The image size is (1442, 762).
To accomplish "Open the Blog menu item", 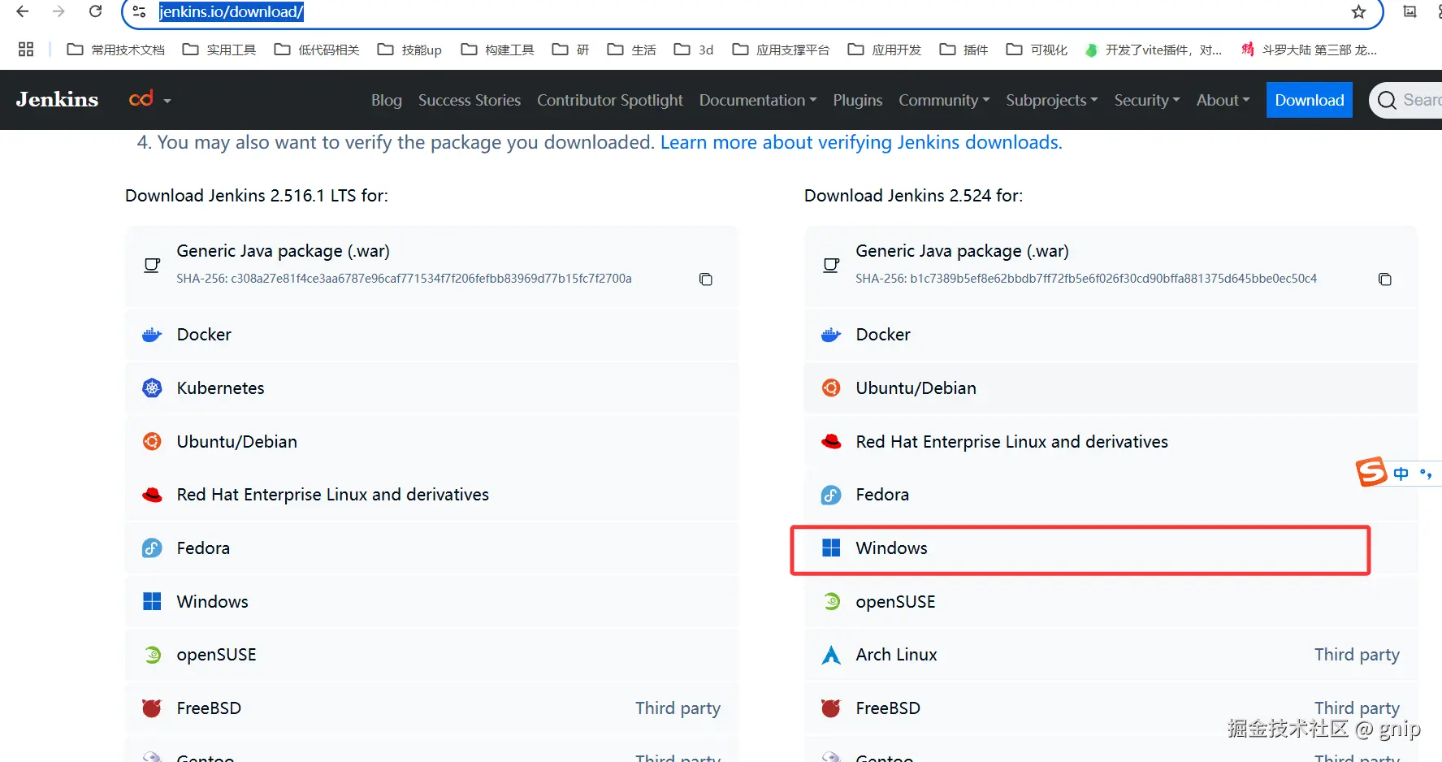I will [x=386, y=100].
